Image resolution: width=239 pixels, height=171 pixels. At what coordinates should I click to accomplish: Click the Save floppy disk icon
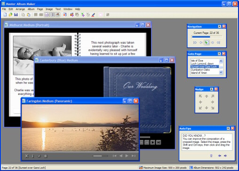[16, 15]
